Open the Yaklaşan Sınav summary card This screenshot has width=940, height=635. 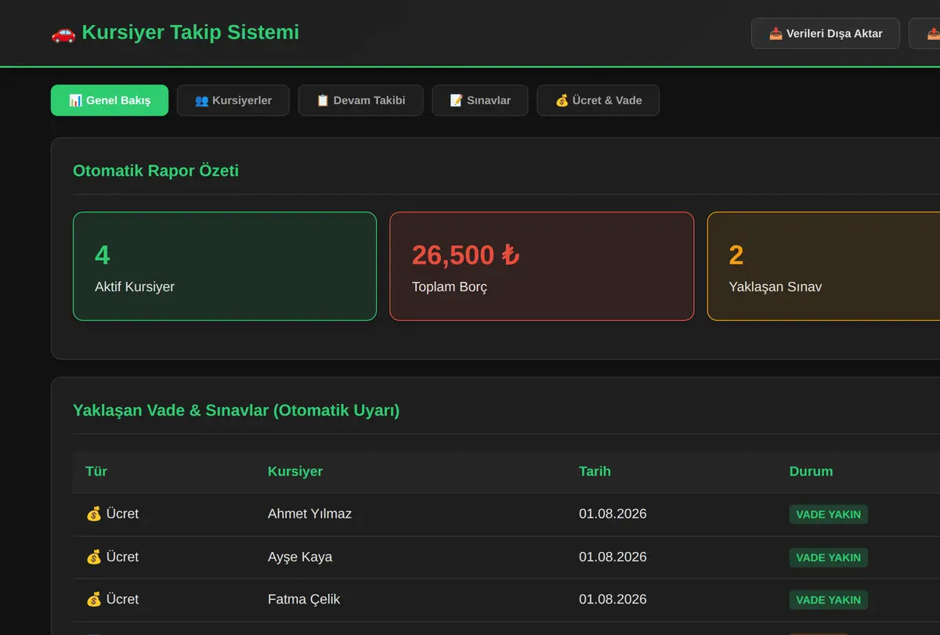coord(823,266)
